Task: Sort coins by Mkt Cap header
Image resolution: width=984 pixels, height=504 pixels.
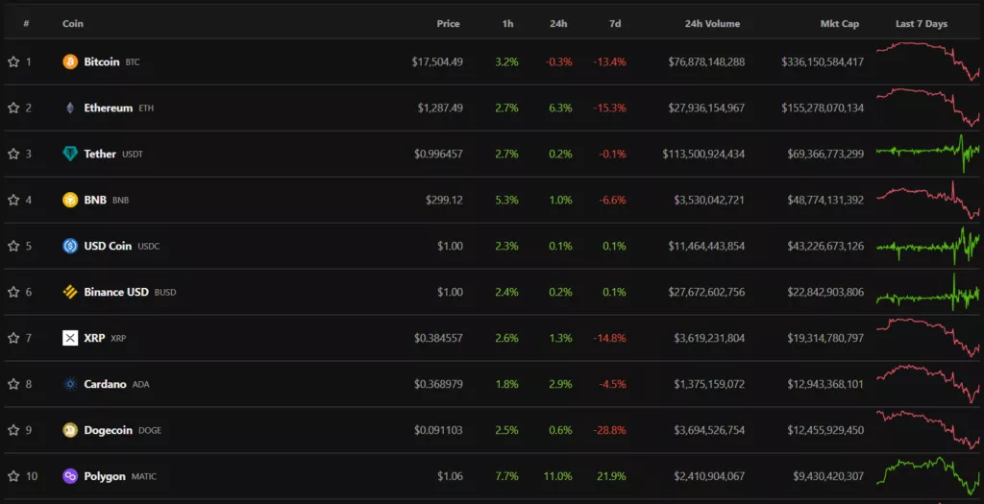Action: click(839, 24)
